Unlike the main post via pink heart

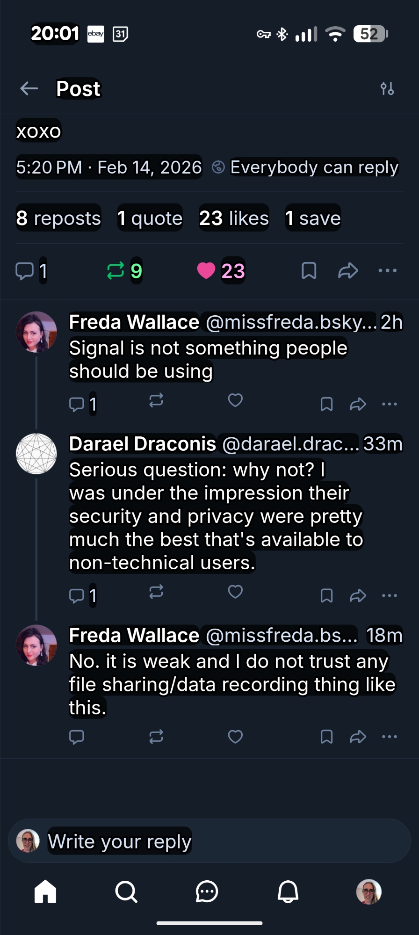(206, 270)
